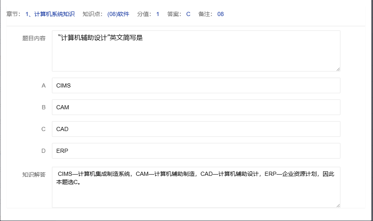Click the resize handle of 知识解答 text area

coord(338,205)
